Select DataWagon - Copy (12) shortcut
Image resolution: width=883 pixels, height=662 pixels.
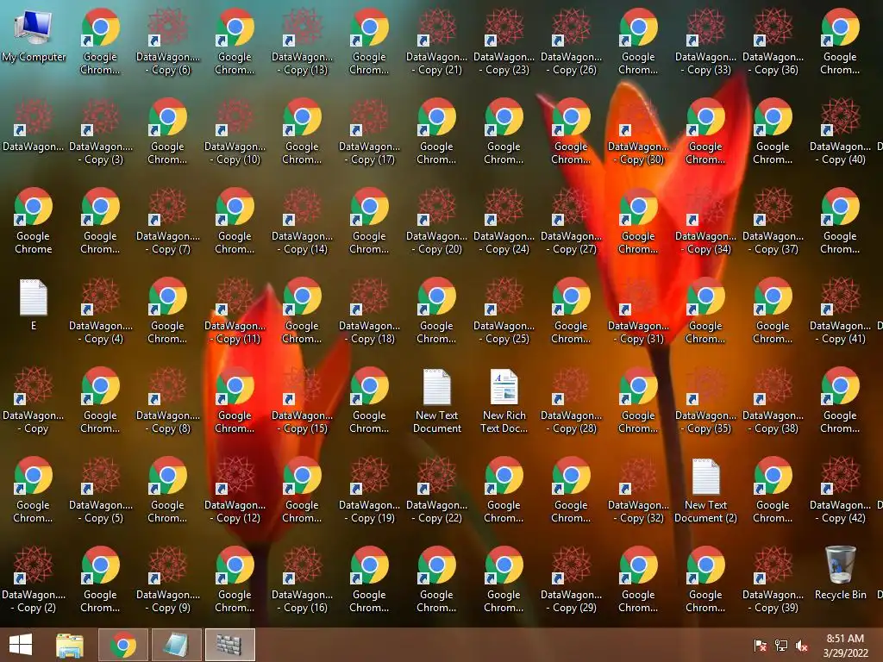[235, 490]
